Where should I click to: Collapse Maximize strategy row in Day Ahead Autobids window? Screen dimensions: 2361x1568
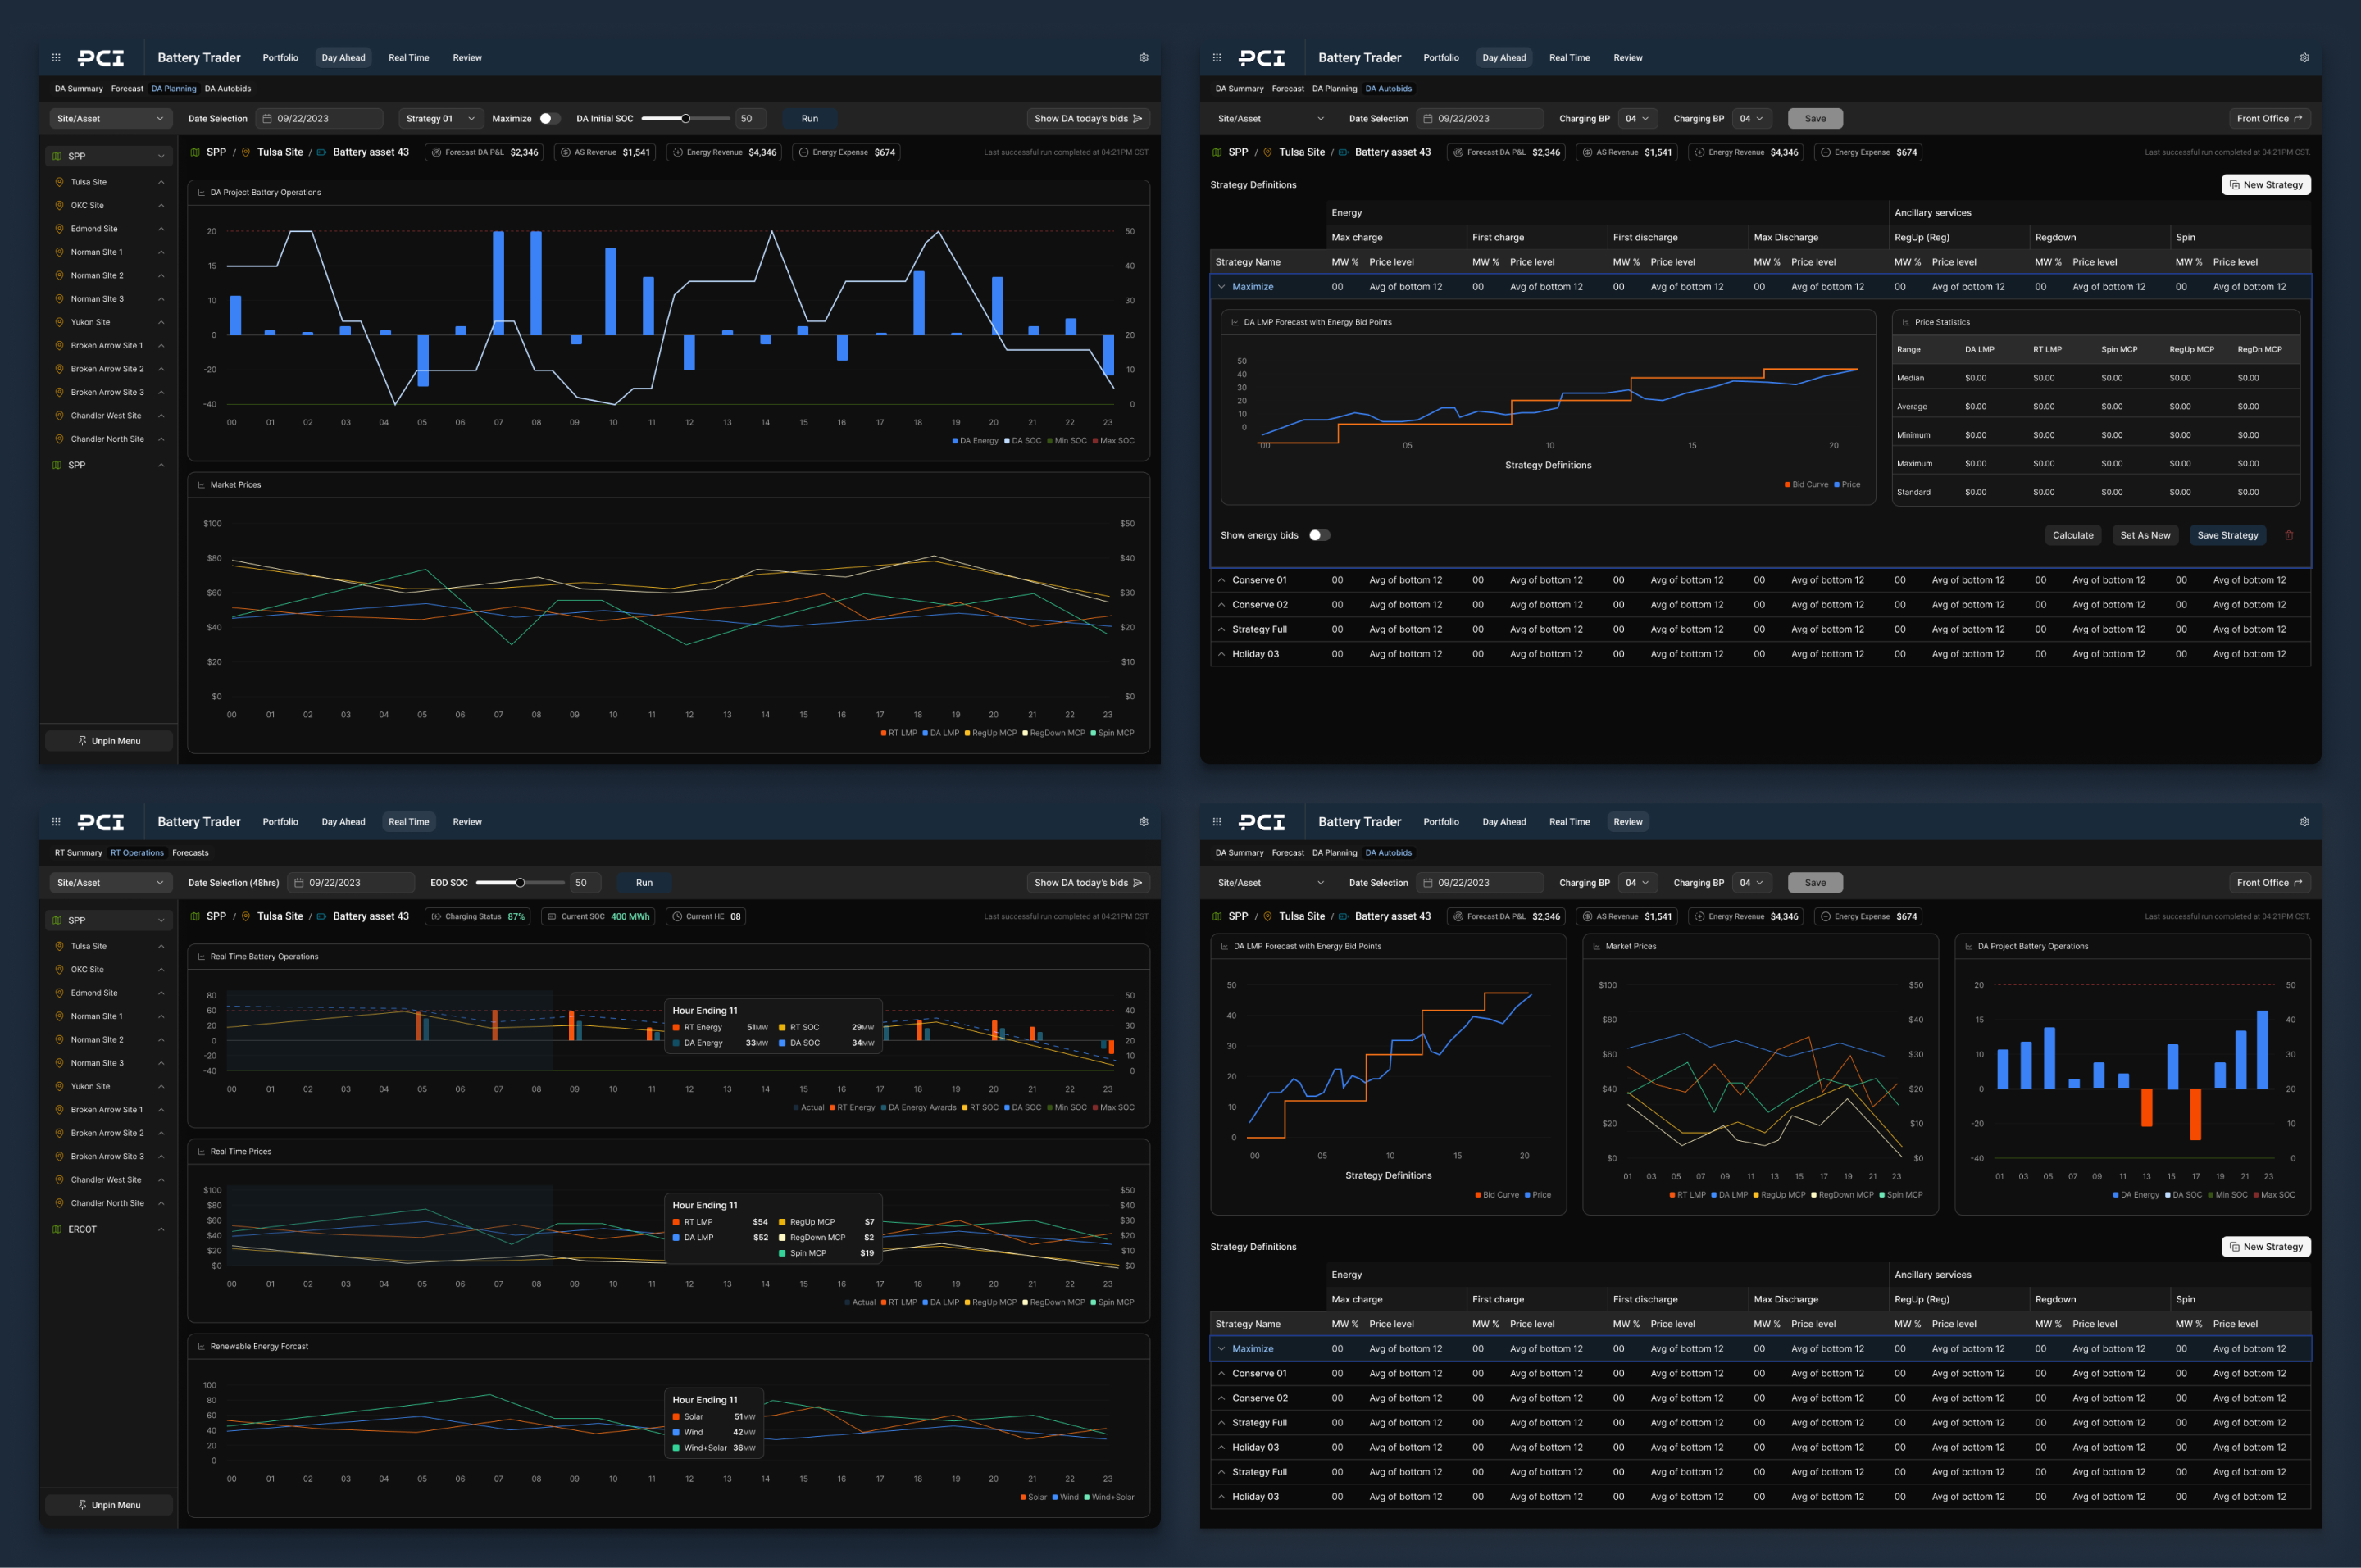click(x=1221, y=287)
